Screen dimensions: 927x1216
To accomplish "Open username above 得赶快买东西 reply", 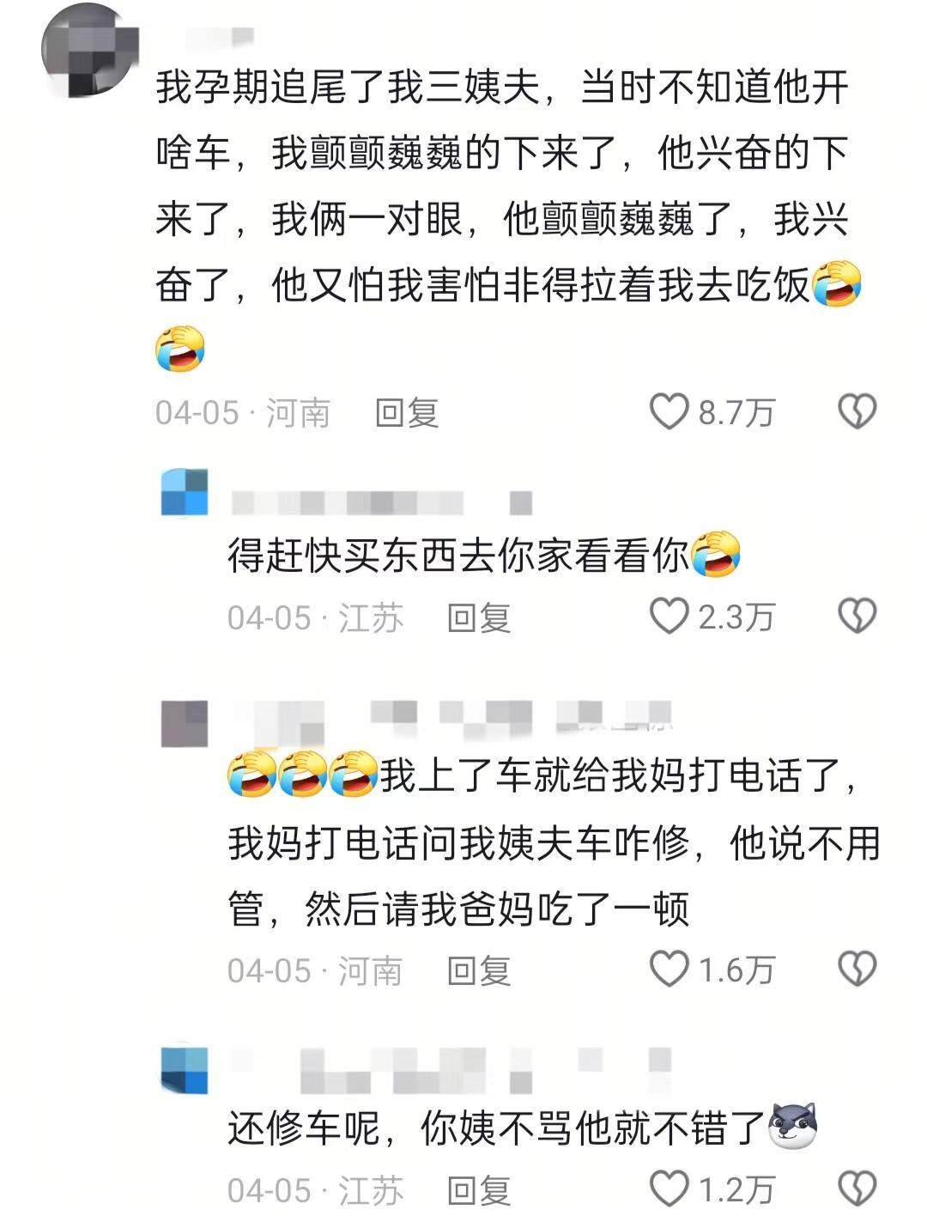I will pos(382,502).
